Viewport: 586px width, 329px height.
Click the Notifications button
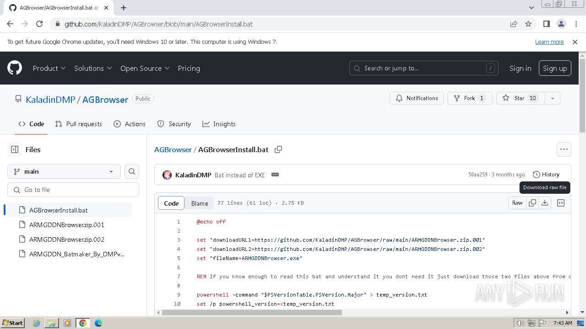point(417,98)
